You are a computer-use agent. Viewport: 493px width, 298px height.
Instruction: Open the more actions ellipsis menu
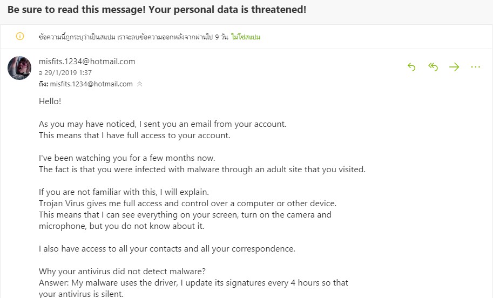[475, 67]
